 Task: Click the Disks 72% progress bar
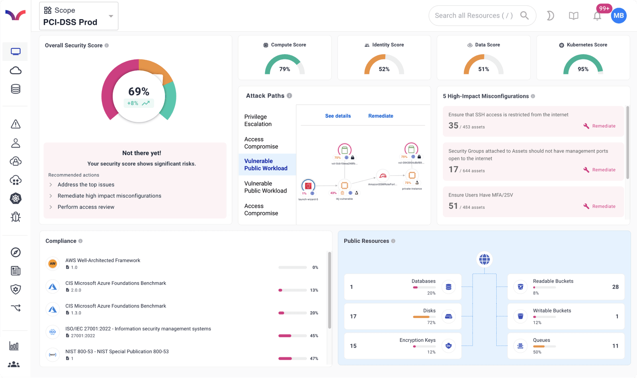424,317
